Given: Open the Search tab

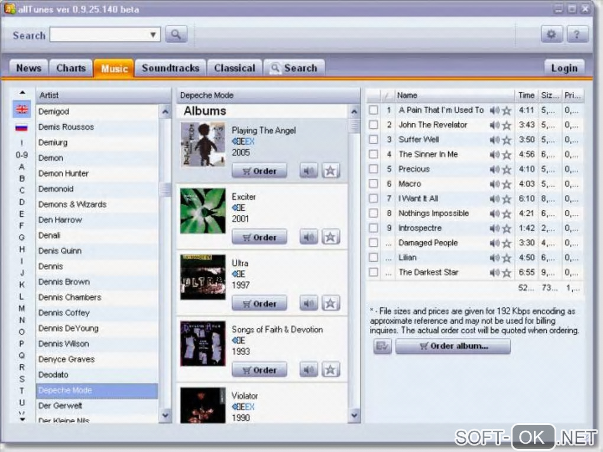Looking at the screenshot, I should point(294,68).
